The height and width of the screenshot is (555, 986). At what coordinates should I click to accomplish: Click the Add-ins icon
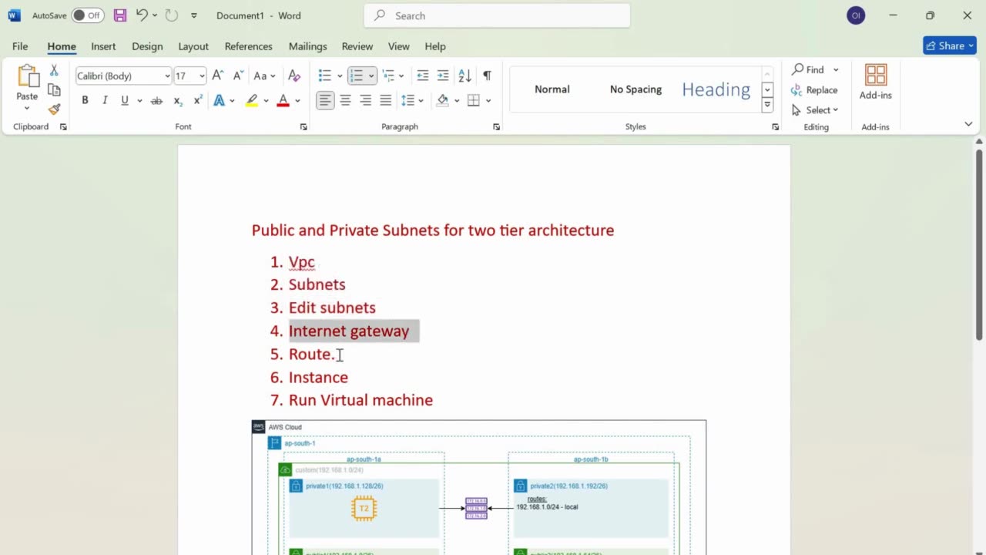(876, 82)
